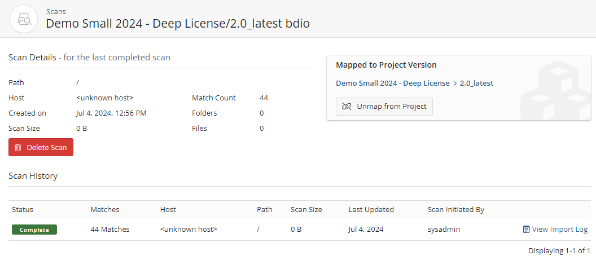Sort by the Matches column header
596x260 pixels.
point(105,209)
